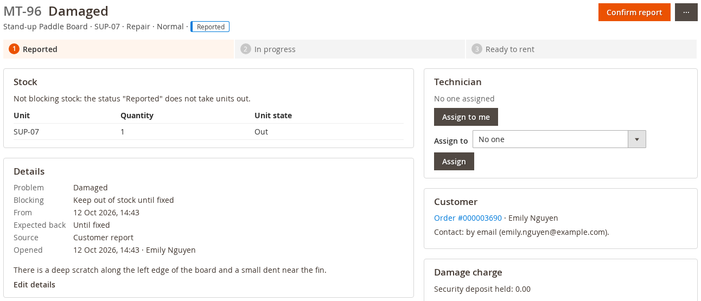
Task: Assign this ticket to me
Action: (466, 117)
